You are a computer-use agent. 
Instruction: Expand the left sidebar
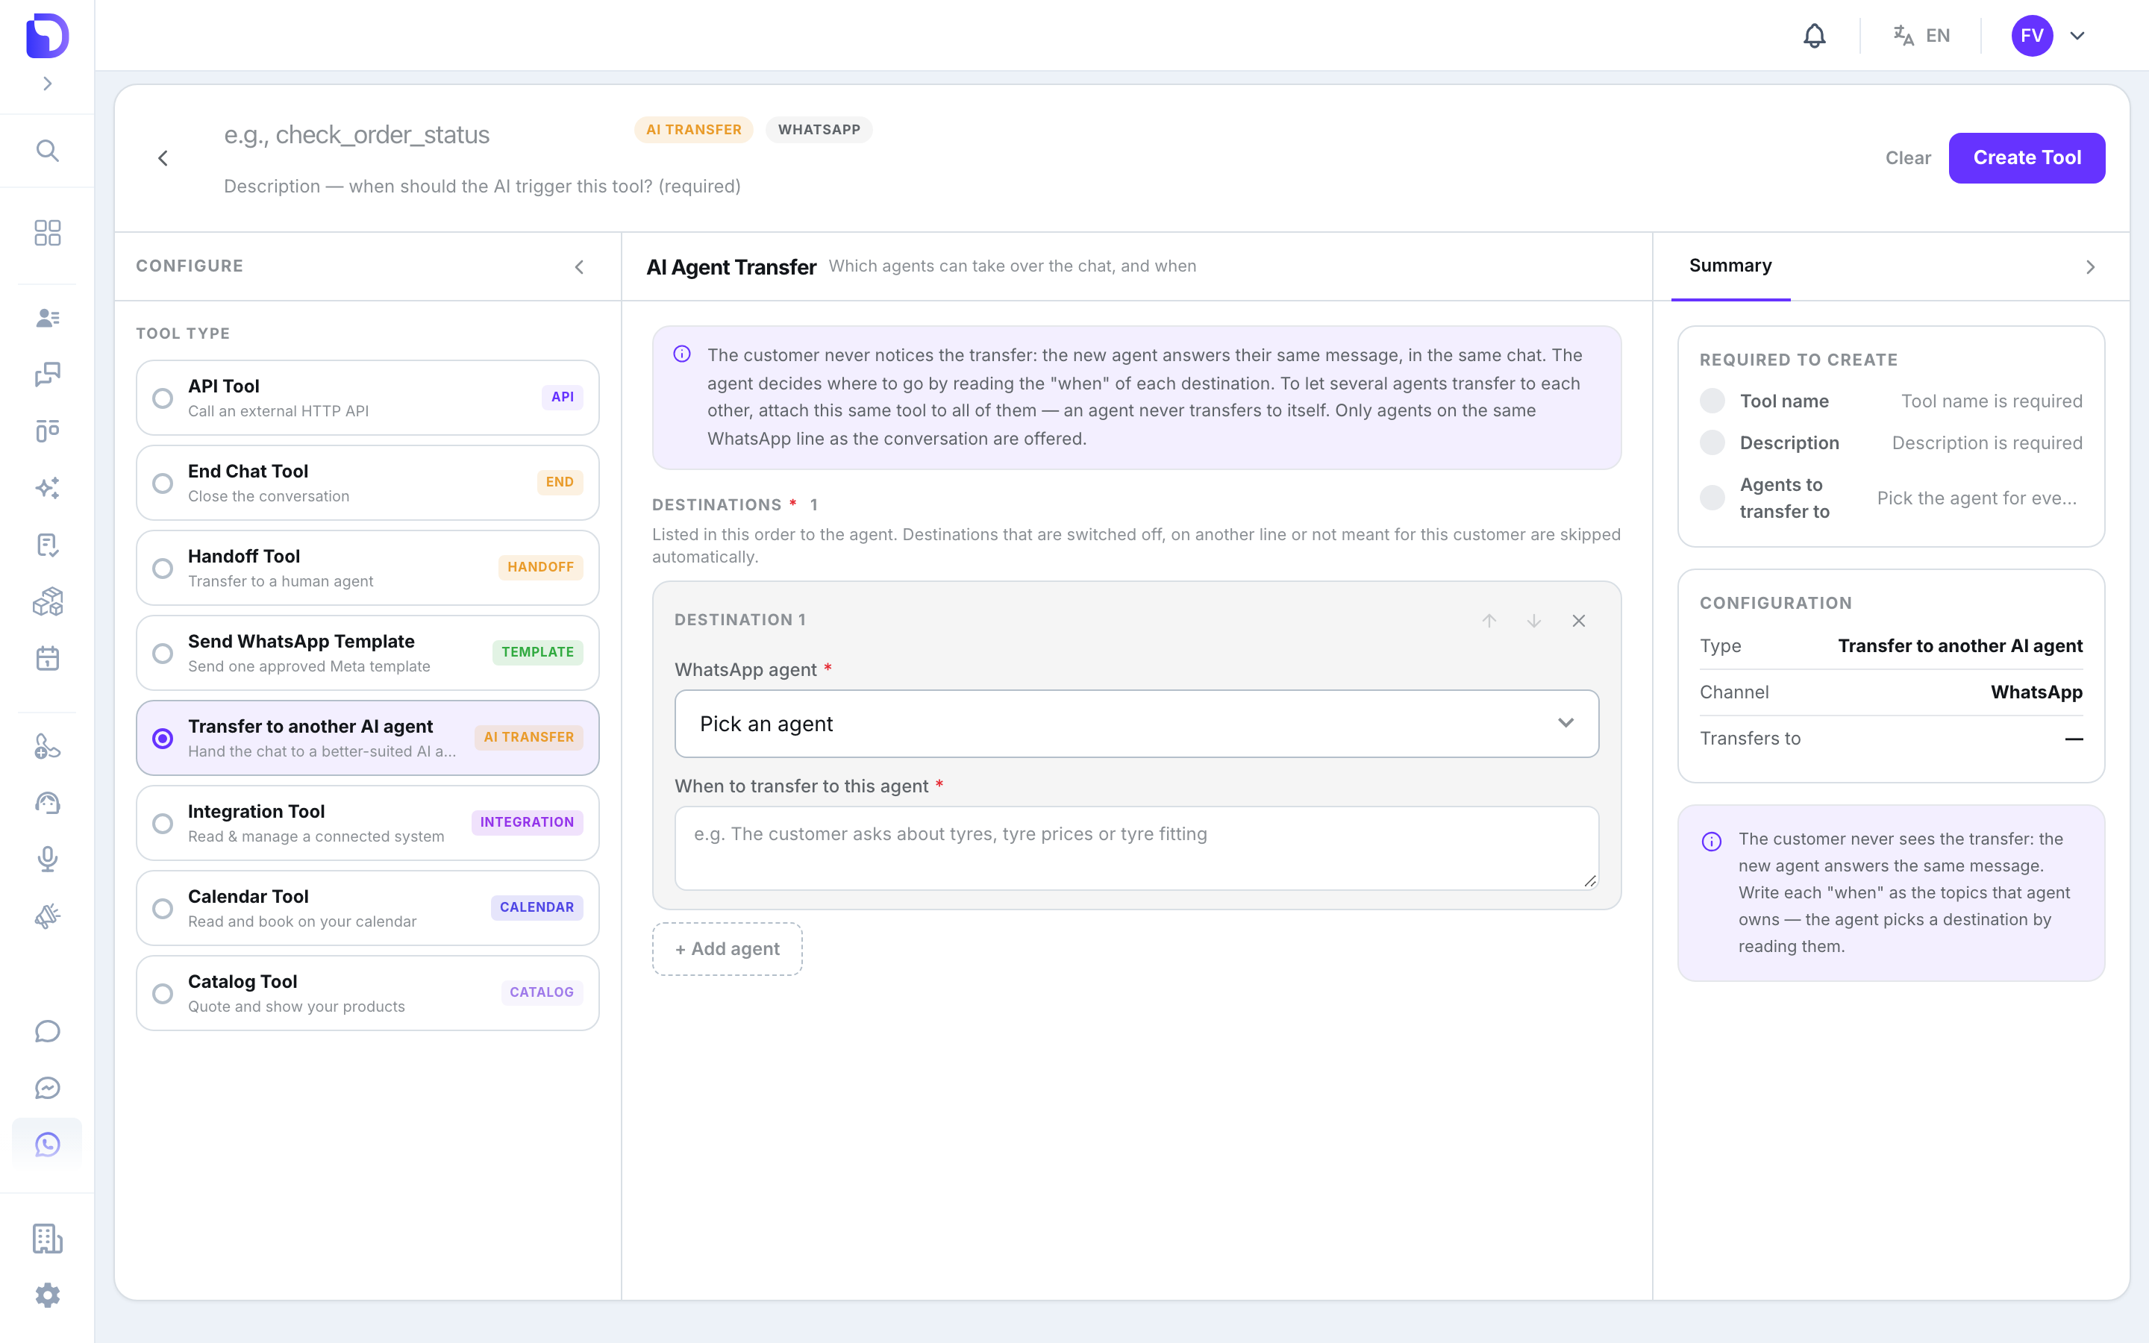pos(48,84)
